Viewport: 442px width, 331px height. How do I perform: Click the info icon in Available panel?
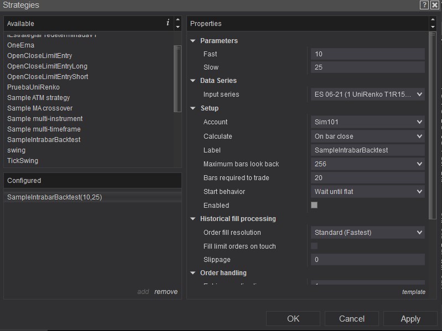point(168,23)
